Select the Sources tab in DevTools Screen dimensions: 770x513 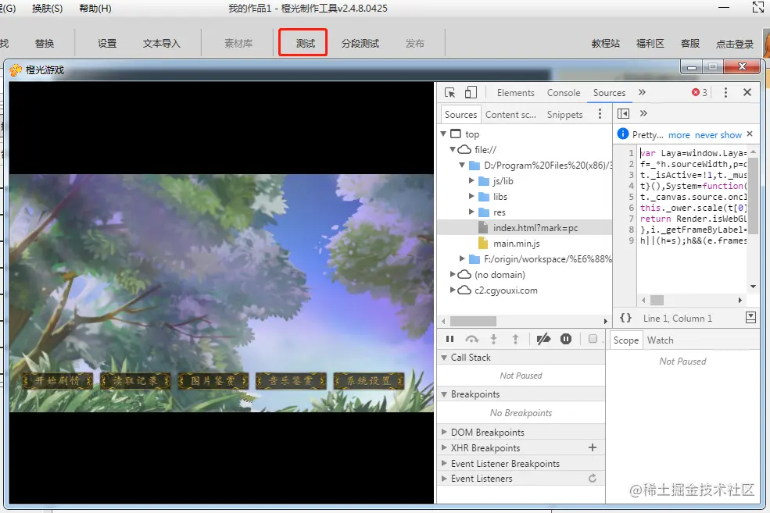(609, 93)
